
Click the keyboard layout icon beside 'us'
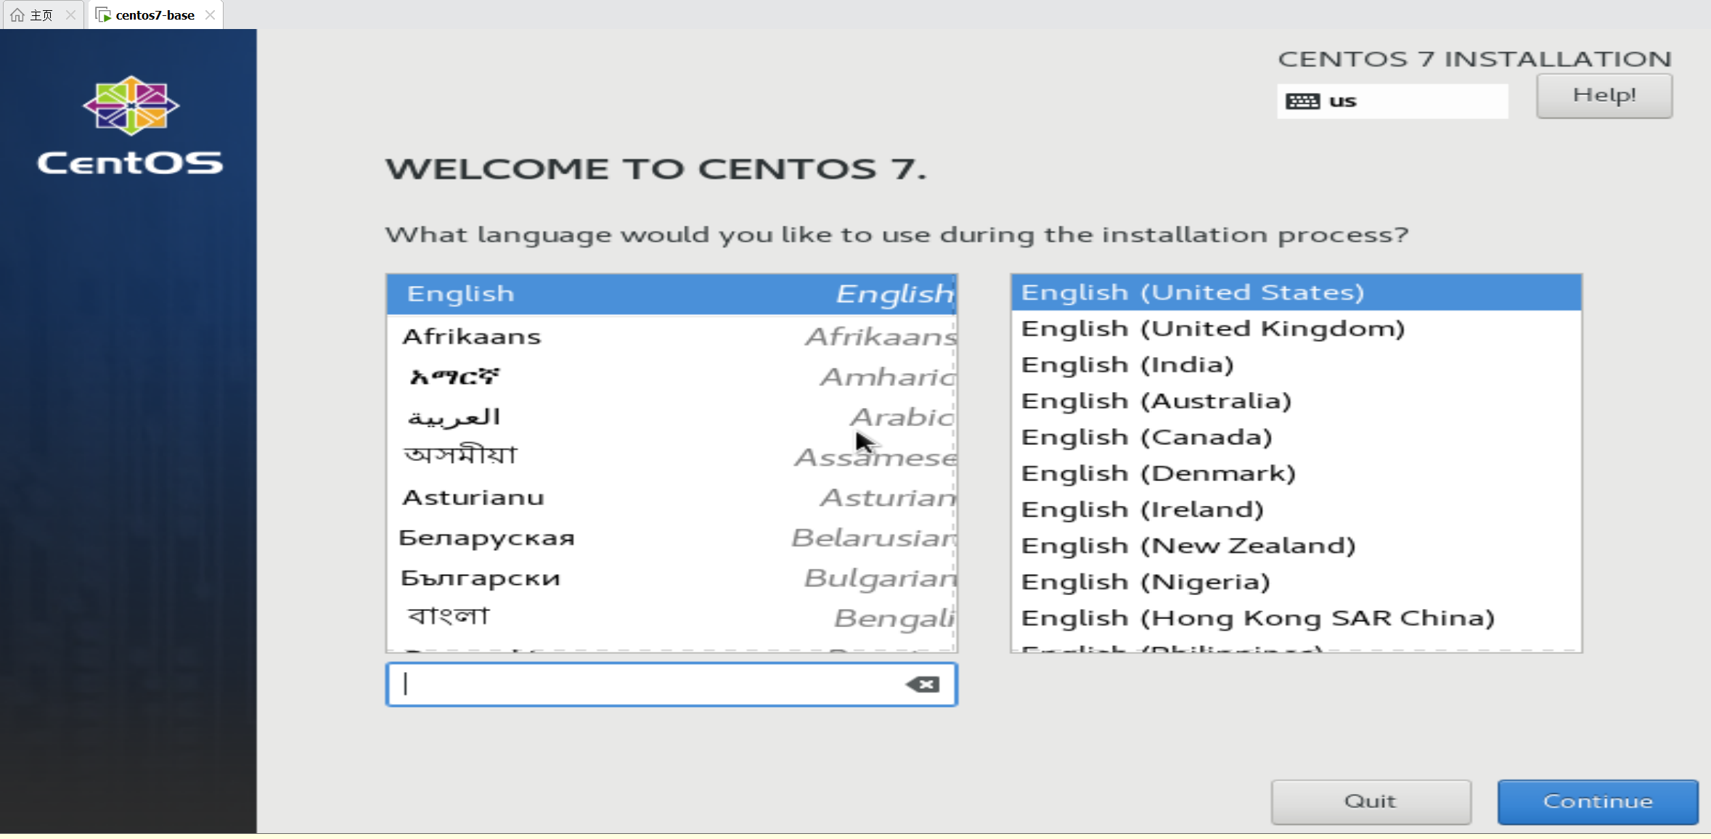(1302, 101)
